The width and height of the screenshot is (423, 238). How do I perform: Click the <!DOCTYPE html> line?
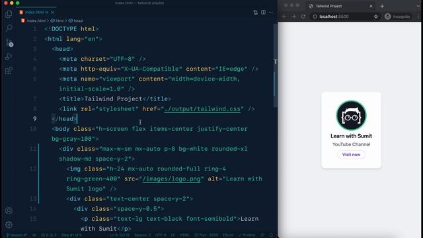[x=71, y=29]
